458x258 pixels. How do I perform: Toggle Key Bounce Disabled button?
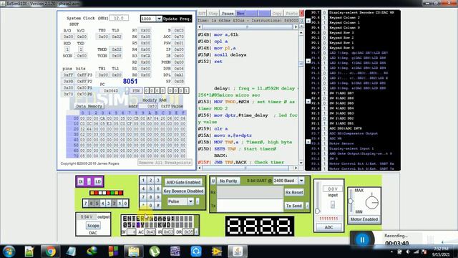[x=183, y=191]
